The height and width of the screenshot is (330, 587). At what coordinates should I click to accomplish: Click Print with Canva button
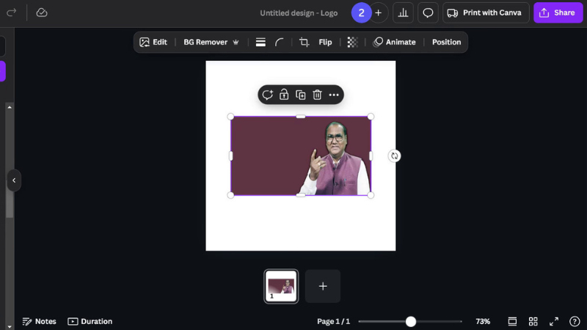coord(486,13)
